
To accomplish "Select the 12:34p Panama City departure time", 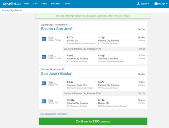I will pyautogui.click(x=71, y=100).
